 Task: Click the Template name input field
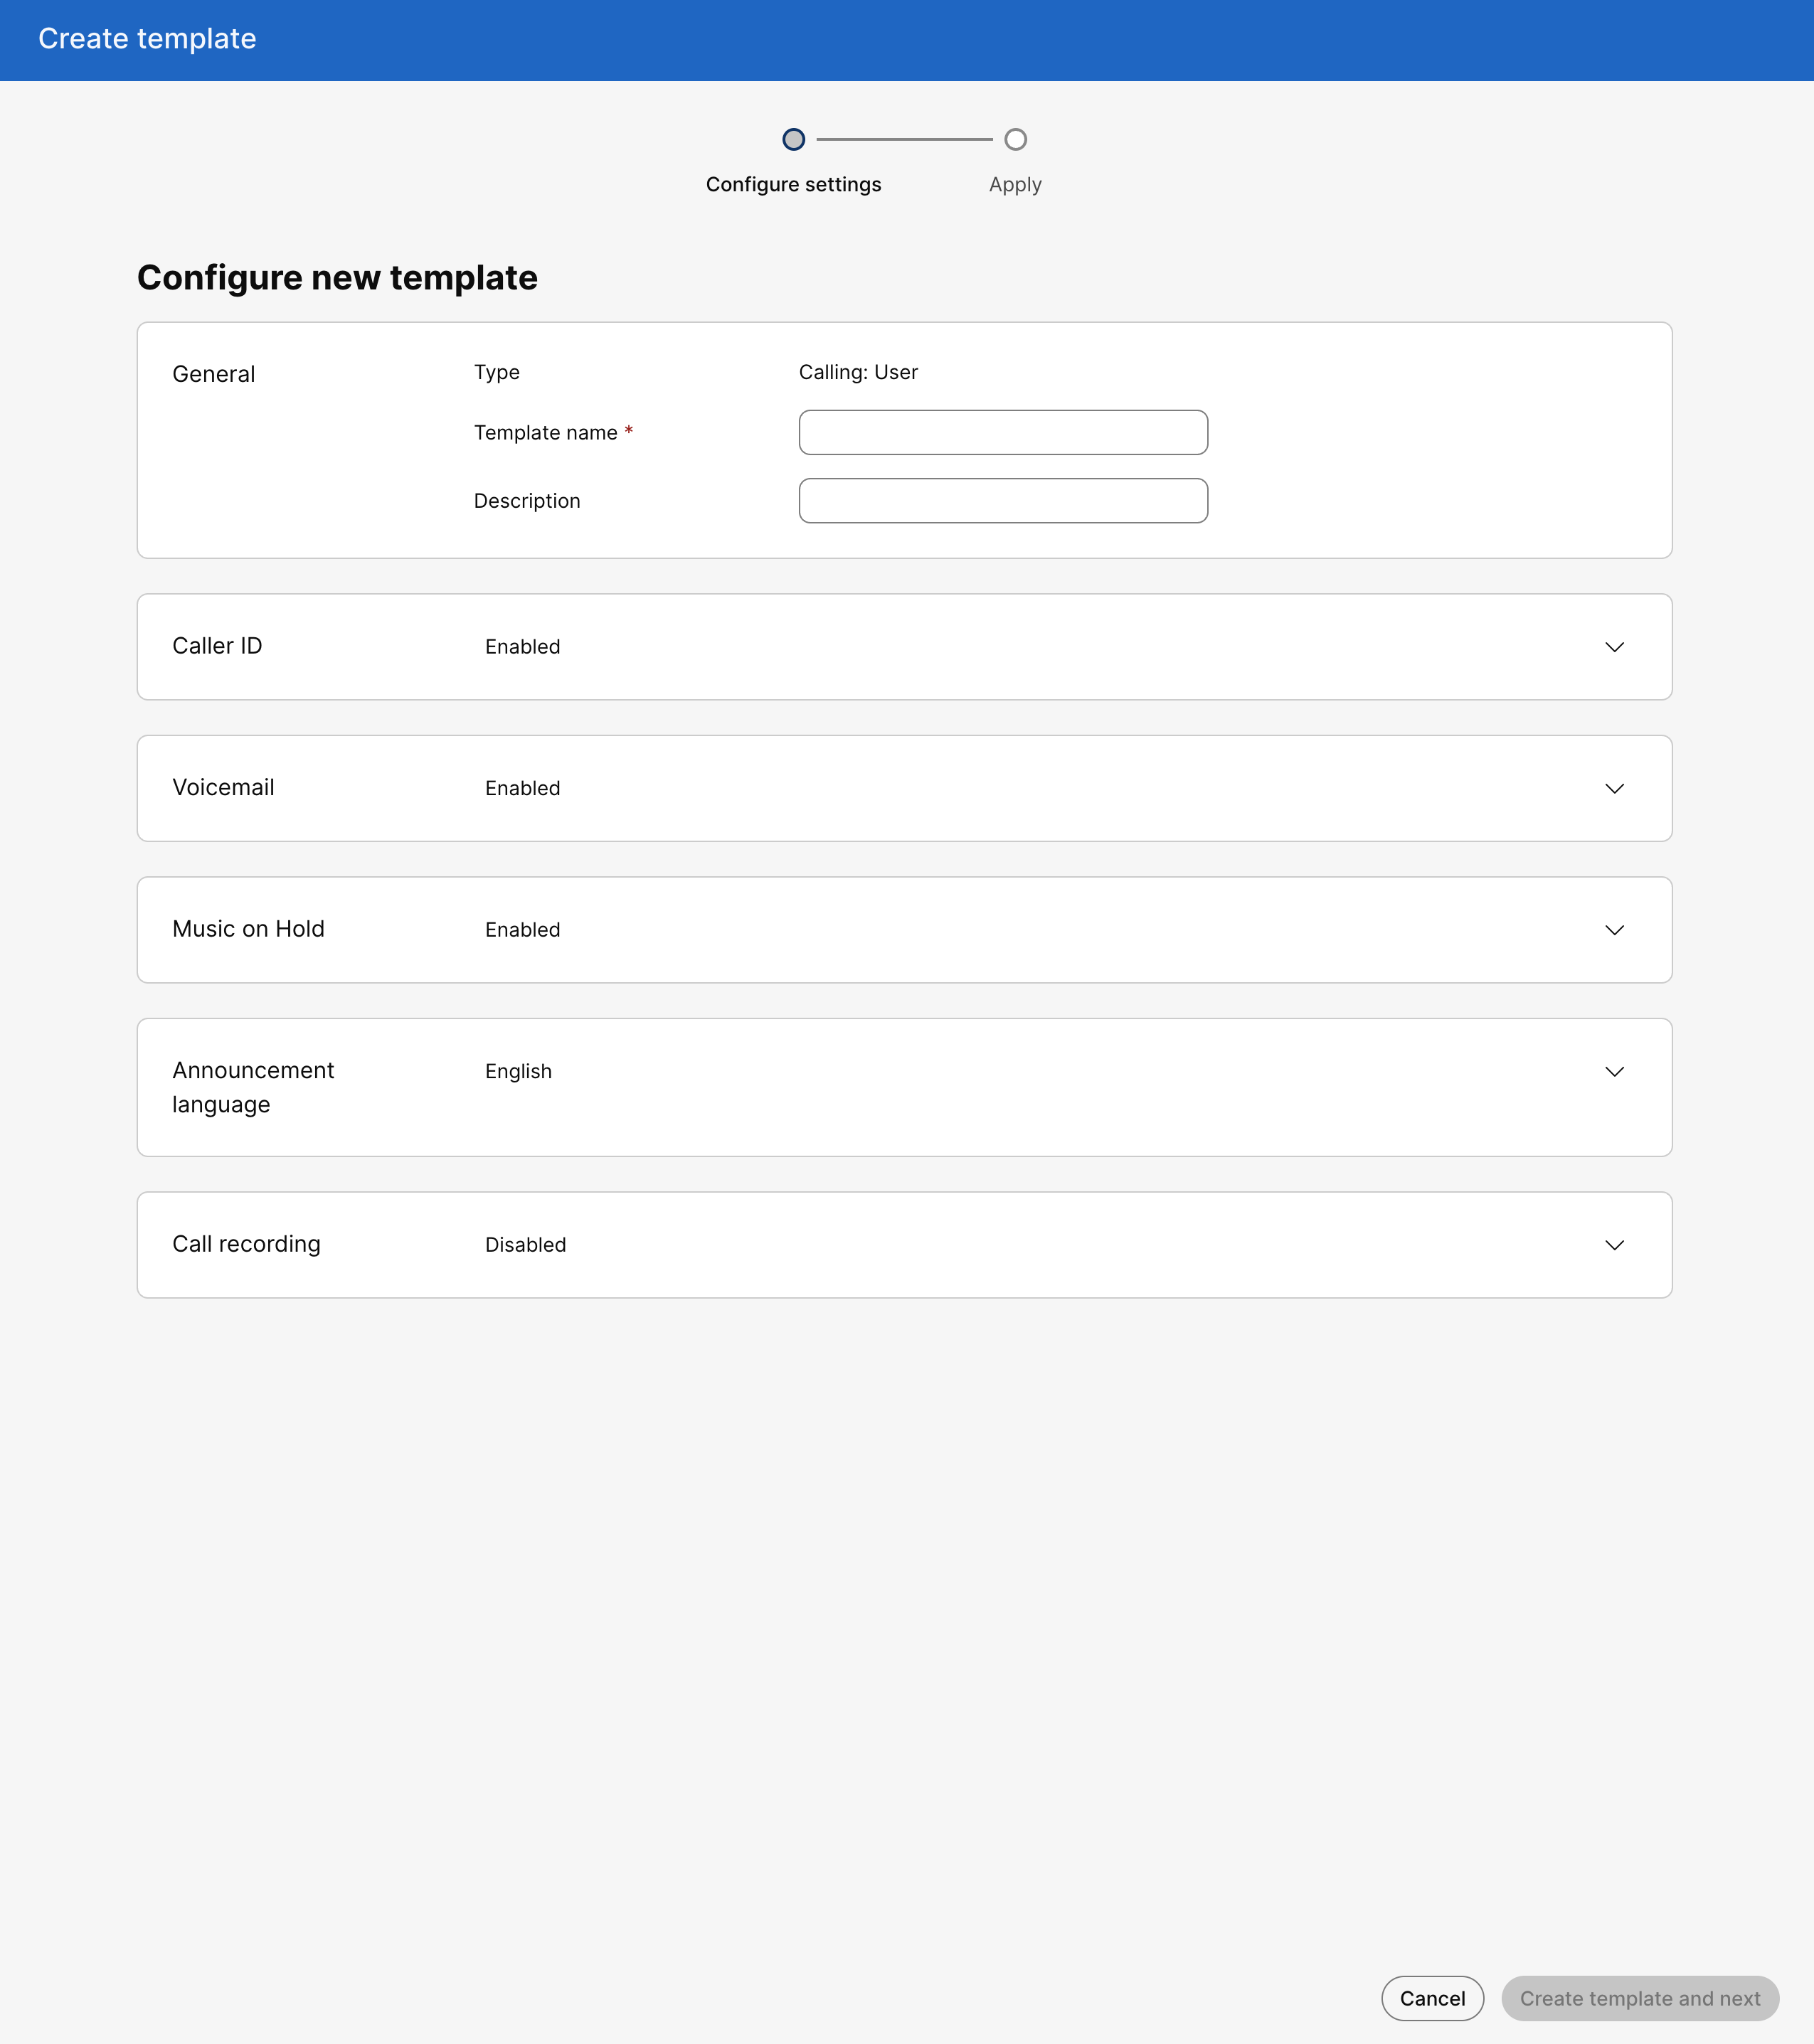(1003, 433)
